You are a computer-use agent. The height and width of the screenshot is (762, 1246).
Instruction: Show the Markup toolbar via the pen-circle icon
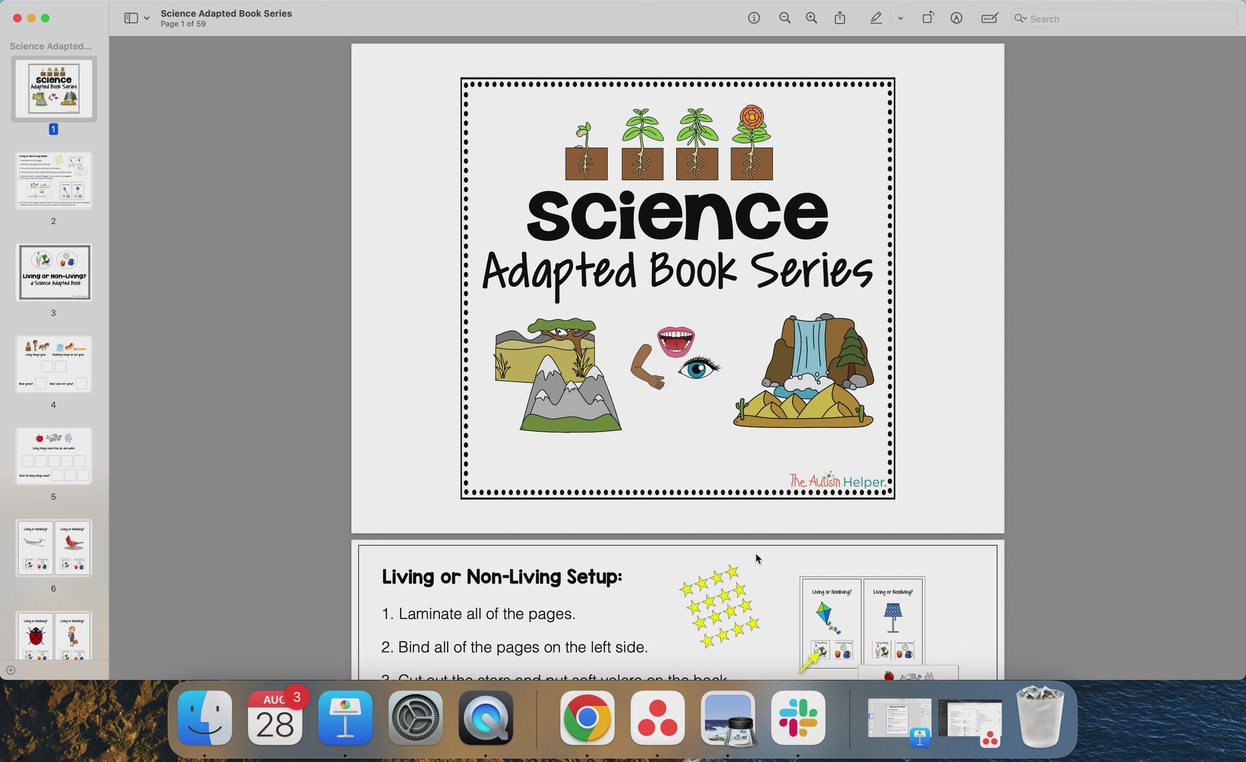tap(956, 18)
